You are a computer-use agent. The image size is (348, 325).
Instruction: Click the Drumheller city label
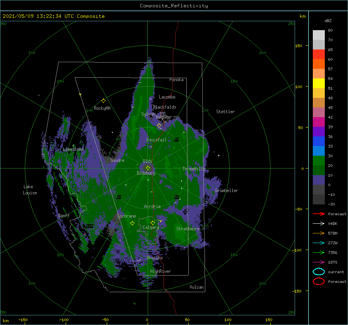(x=227, y=191)
